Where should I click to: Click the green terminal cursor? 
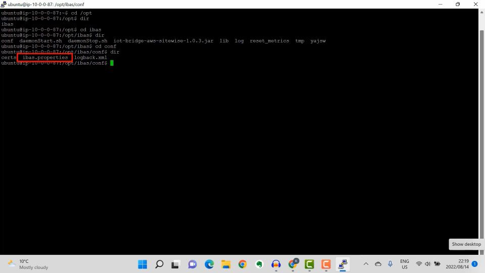click(112, 63)
